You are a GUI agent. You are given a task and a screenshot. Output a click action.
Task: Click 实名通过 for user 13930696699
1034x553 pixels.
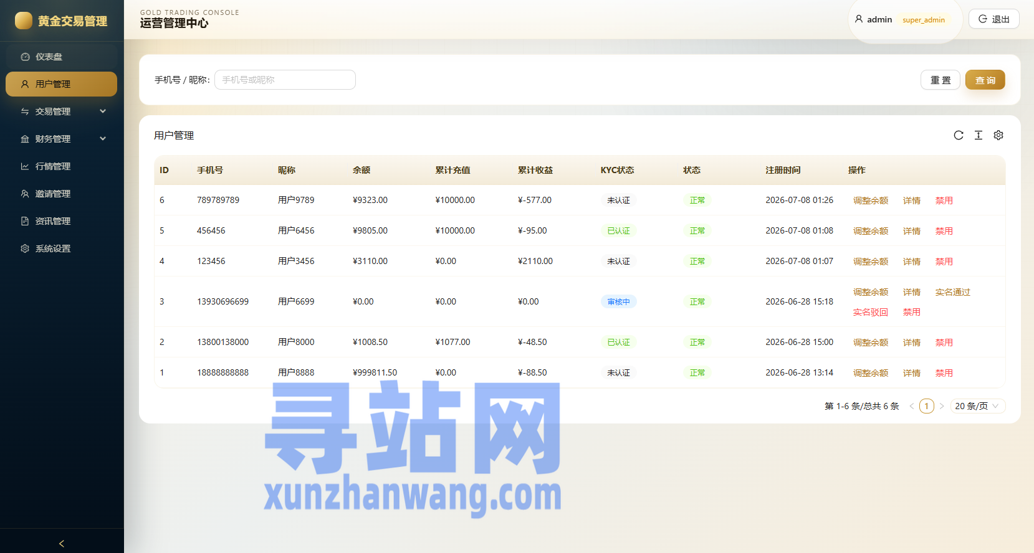pos(953,292)
